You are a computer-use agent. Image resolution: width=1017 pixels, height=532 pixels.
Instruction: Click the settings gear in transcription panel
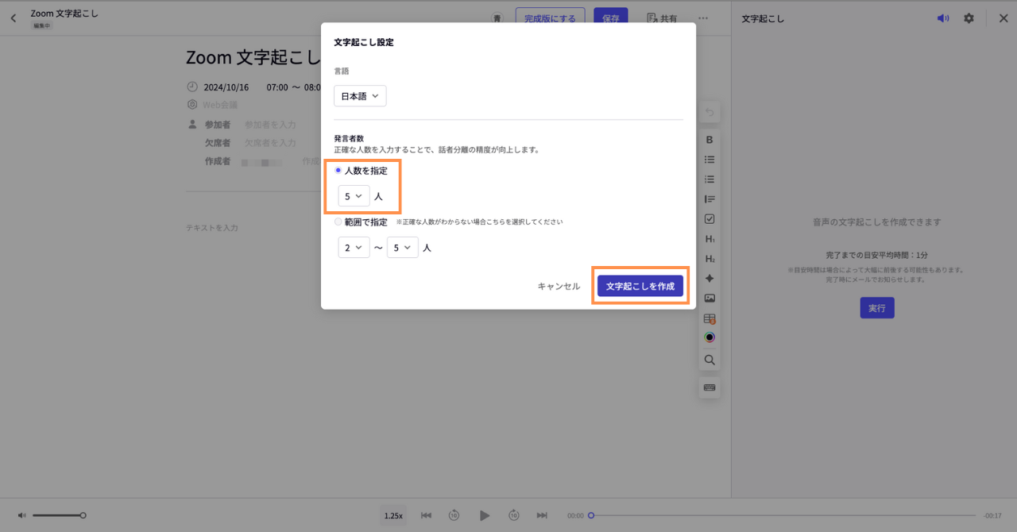pyautogui.click(x=969, y=18)
